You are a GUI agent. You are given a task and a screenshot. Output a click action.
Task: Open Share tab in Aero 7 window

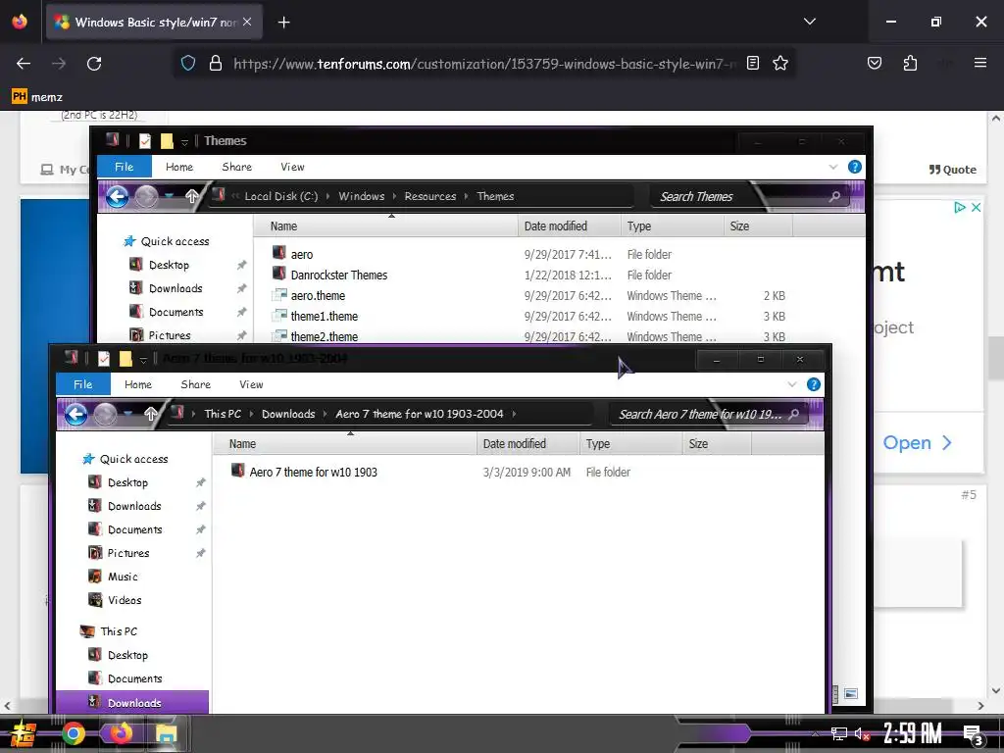[x=196, y=384]
